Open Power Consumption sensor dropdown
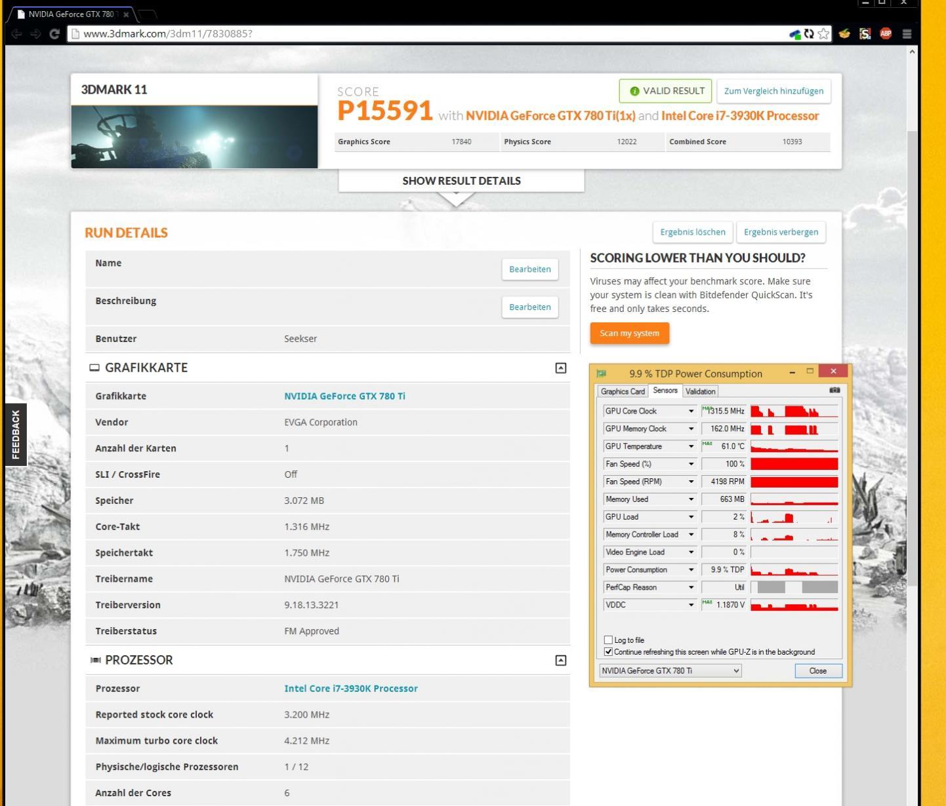This screenshot has height=806, width=946. pos(691,571)
